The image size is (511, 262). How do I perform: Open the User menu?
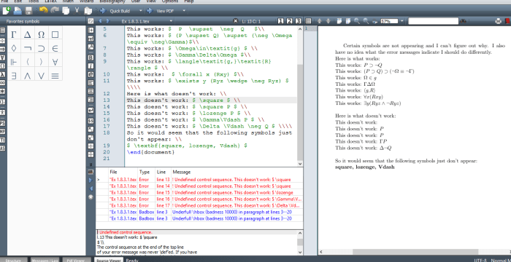(136, 1)
